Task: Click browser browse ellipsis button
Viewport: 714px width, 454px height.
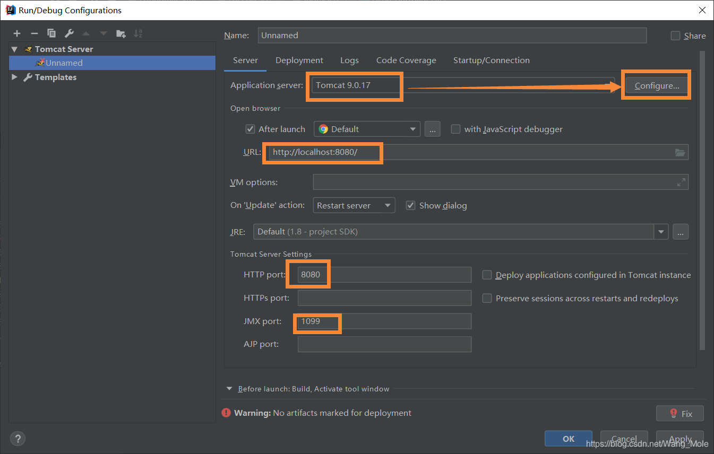Action: 432,129
